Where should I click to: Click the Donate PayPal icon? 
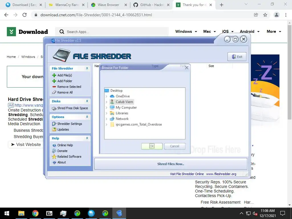click(x=54, y=151)
